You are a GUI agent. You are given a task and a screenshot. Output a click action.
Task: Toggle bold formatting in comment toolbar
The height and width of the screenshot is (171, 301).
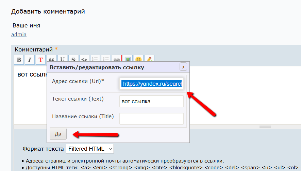(19, 60)
